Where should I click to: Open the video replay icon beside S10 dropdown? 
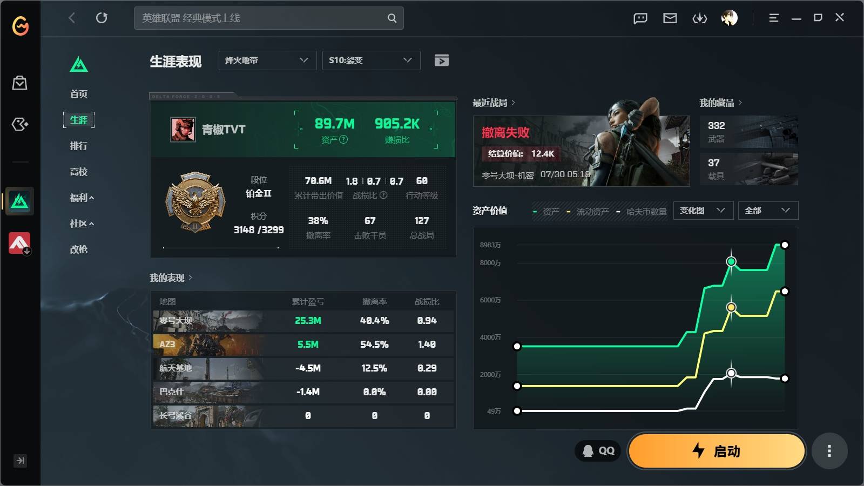click(x=442, y=60)
